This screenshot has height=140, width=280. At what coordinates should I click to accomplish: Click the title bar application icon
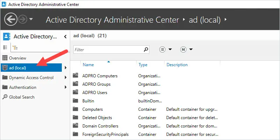coord(4,4)
